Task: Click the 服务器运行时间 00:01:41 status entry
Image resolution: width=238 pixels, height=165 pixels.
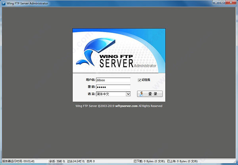Action: 19,161
